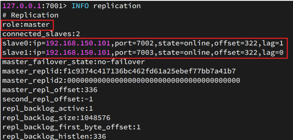Click the slave0 IP address 192.168.150.101
The image size is (293, 140).
[78, 43]
